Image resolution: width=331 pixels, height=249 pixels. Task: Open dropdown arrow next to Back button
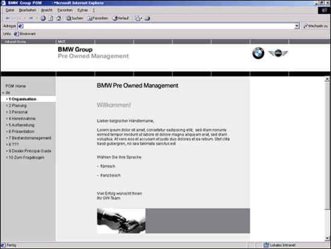click(25, 18)
